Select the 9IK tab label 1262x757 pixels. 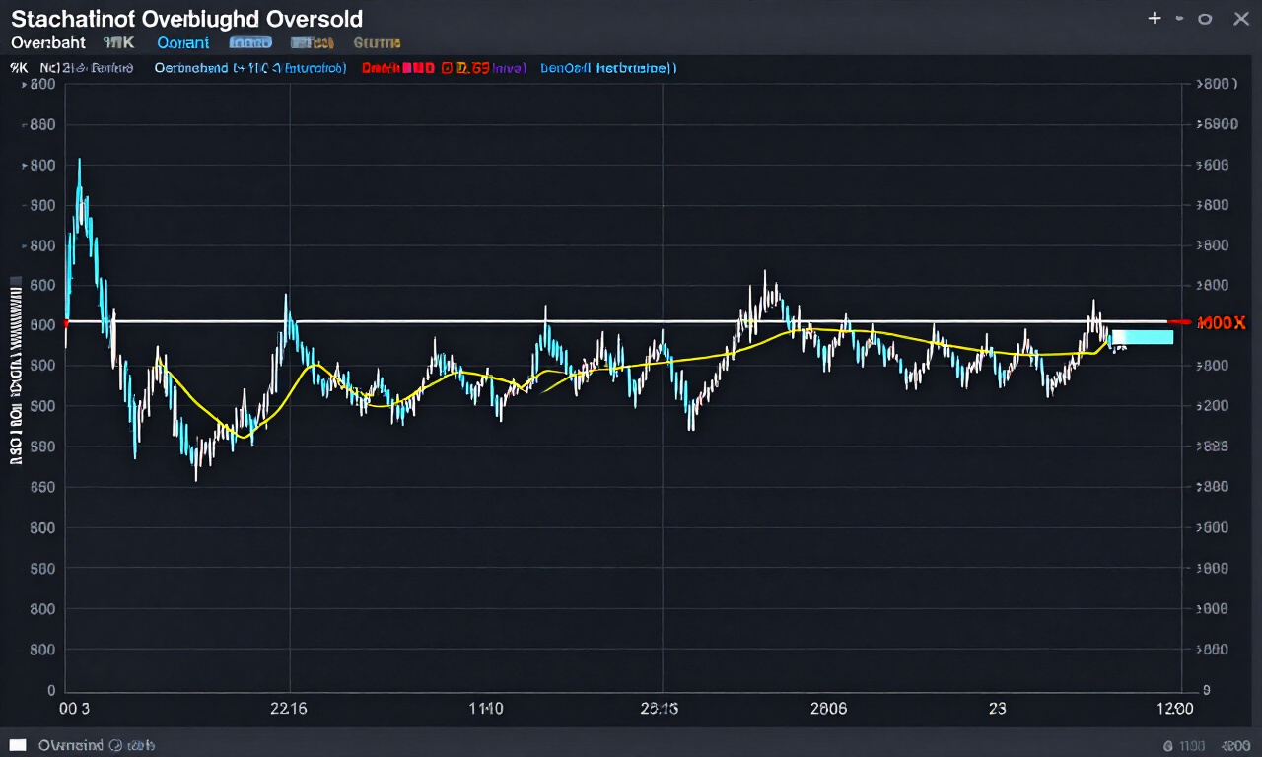pyautogui.click(x=118, y=43)
